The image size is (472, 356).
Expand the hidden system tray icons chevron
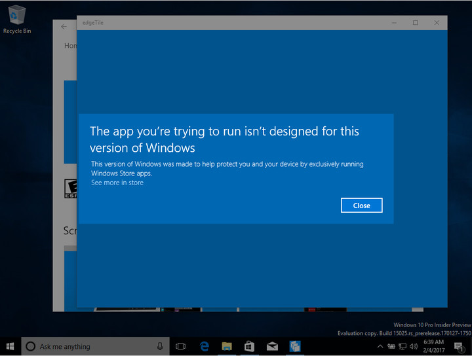(380, 346)
